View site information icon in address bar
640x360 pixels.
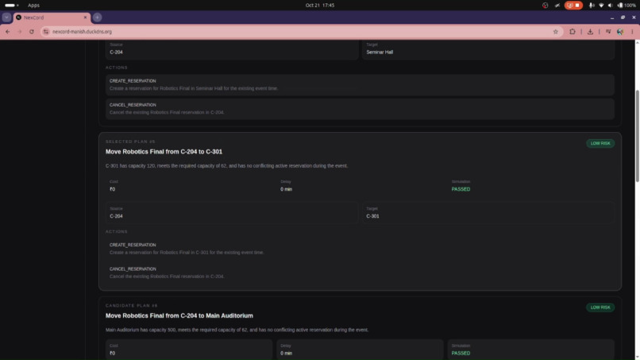[46, 32]
